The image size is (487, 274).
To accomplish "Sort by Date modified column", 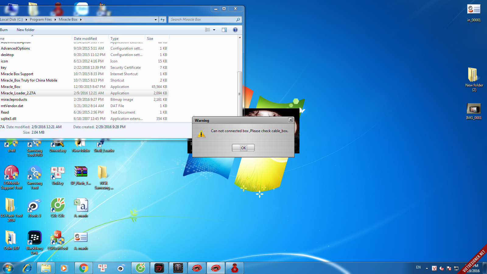I will tap(90, 39).
